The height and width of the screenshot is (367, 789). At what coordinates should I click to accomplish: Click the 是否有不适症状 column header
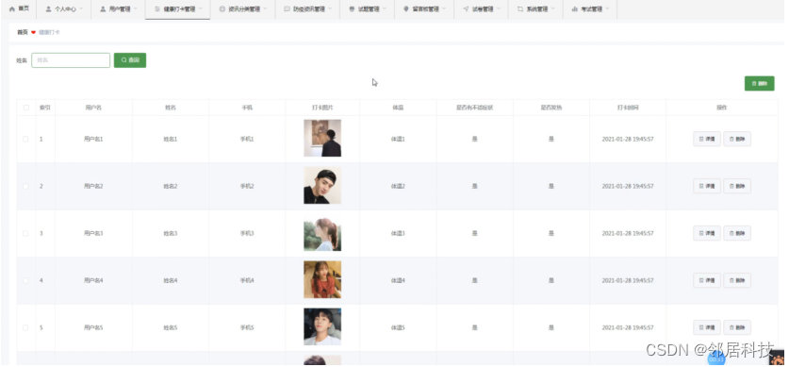[474, 108]
